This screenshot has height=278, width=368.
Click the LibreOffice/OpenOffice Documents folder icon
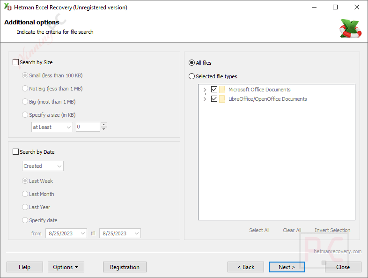click(x=222, y=99)
